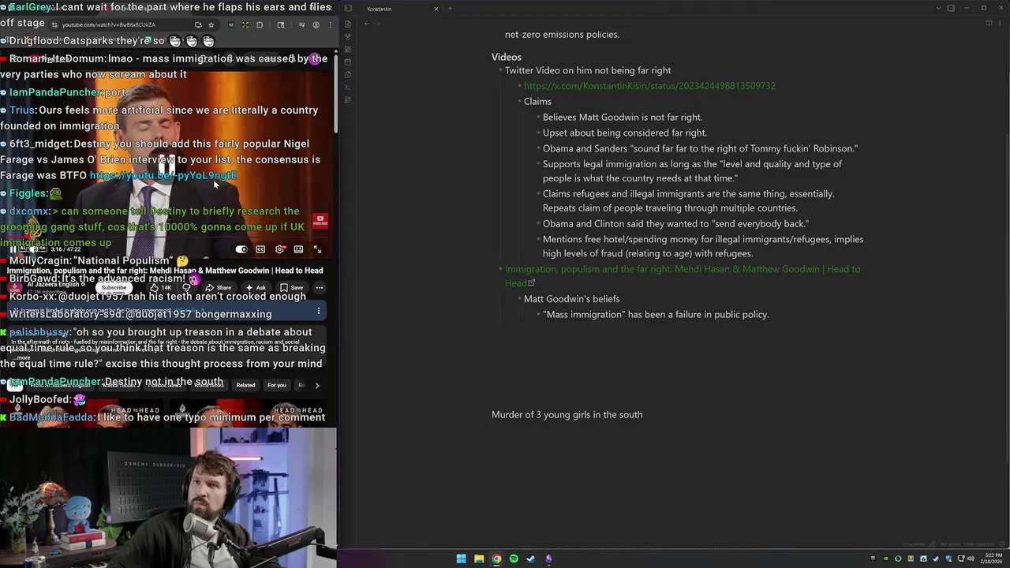Click the Videos heading
Image resolution: width=1010 pixels, height=568 pixels.
(x=507, y=57)
